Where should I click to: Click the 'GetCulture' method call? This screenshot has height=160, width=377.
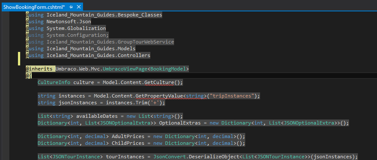click(159, 82)
